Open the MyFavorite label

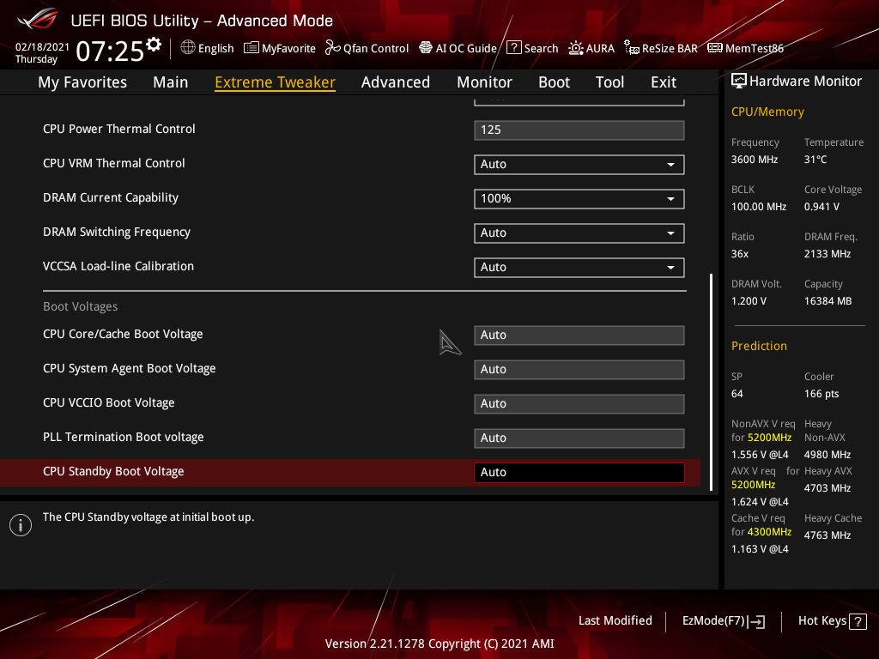[x=288, y=48]
